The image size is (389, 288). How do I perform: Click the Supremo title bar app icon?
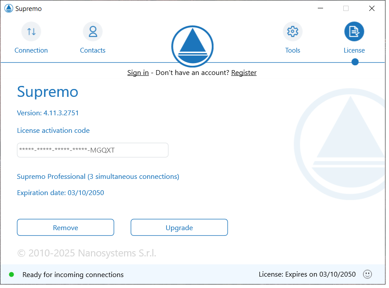coord(9,8)
